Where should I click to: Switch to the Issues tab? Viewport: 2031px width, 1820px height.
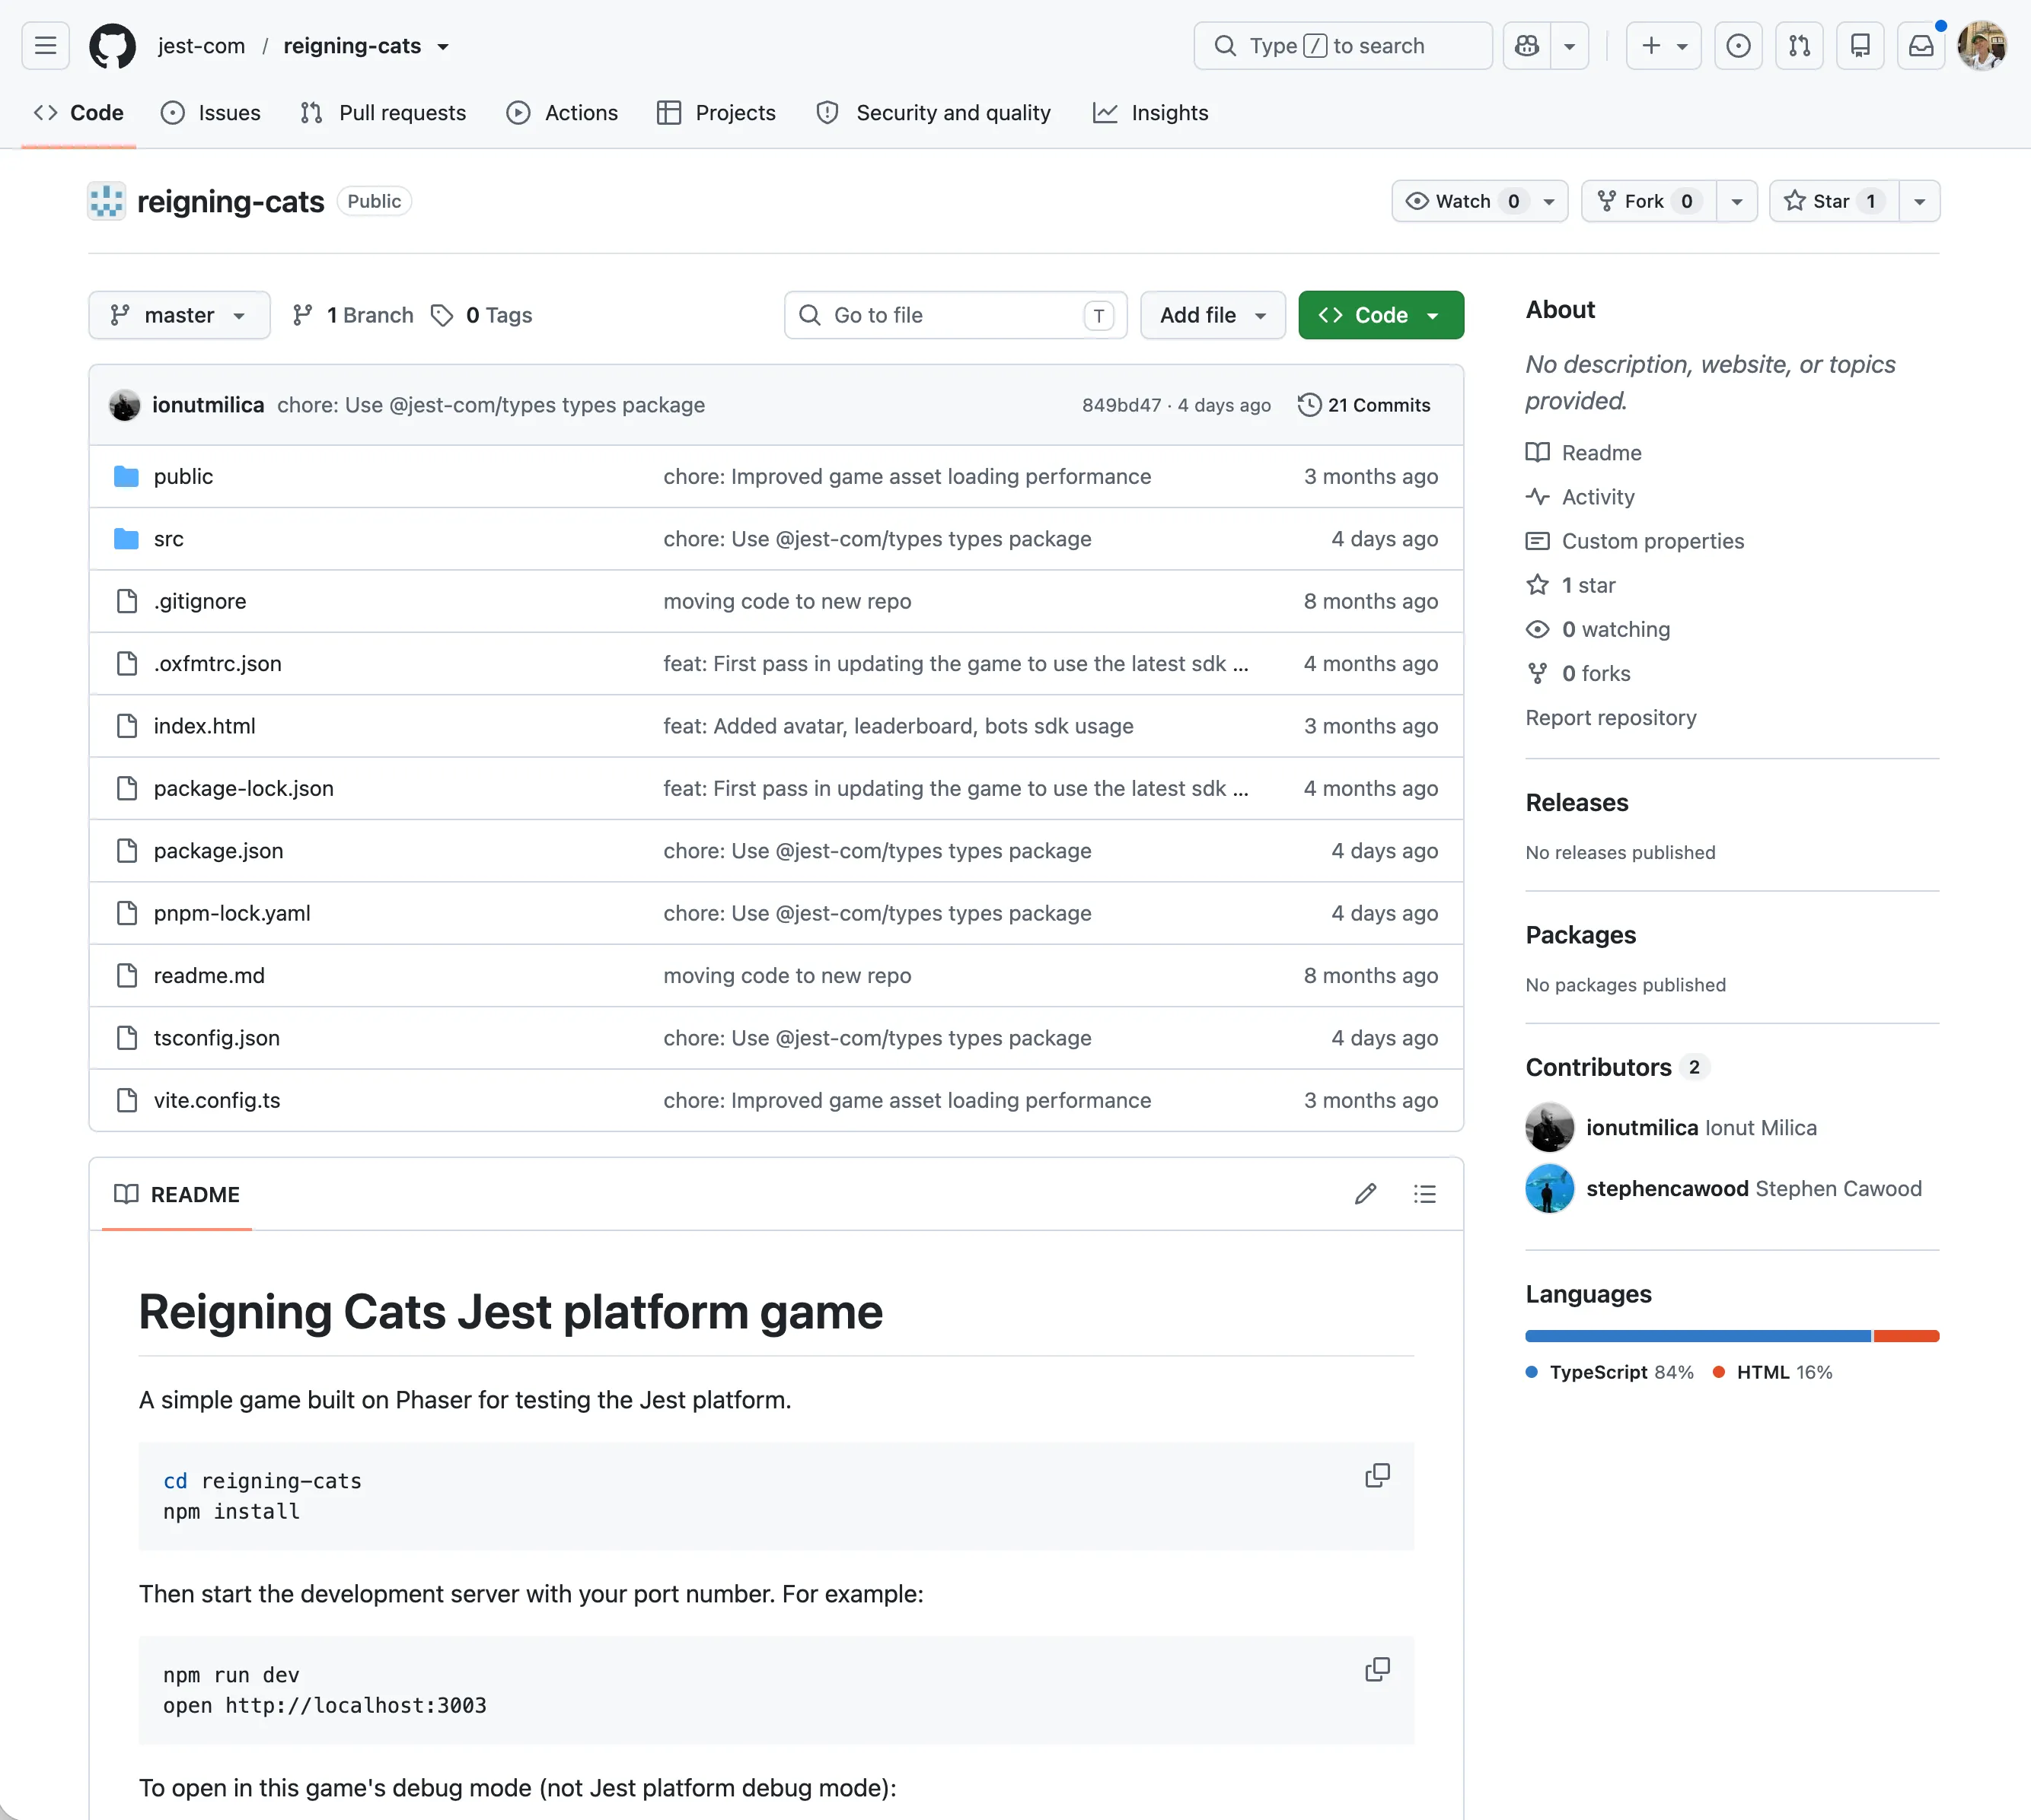(x=211, y=113)
